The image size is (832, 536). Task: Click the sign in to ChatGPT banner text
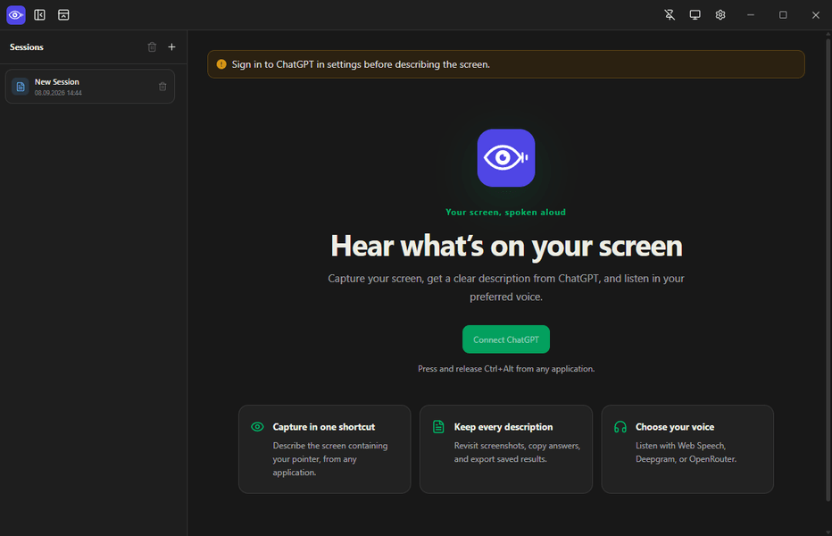361,64
